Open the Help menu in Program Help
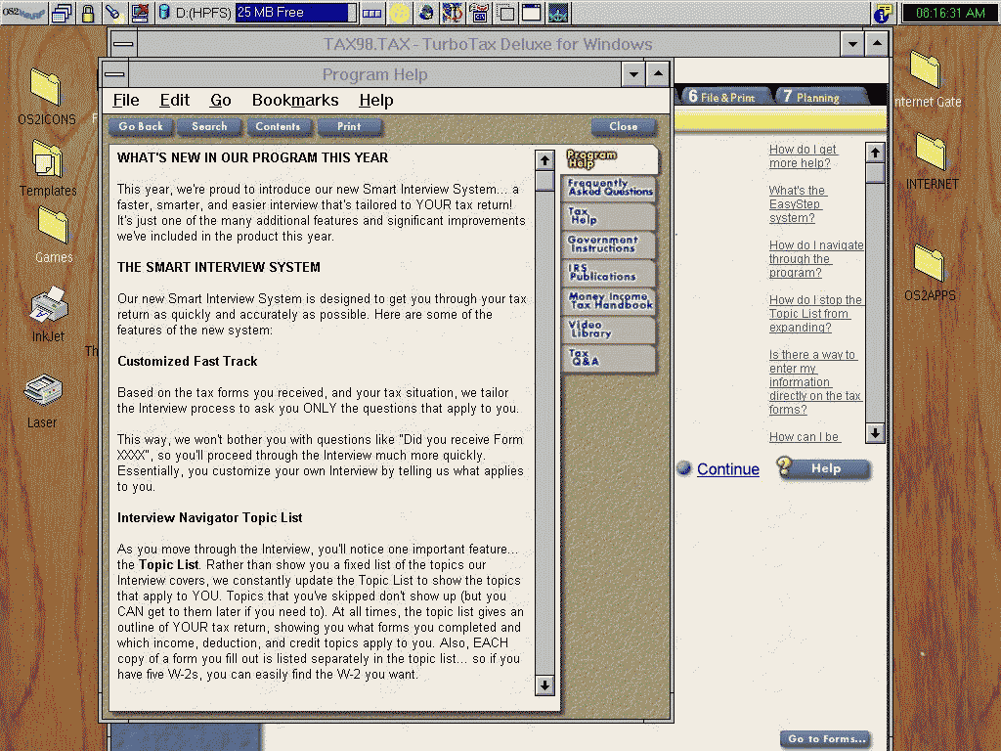Screen dimensions: 1001x751 (x=376, y=101)
